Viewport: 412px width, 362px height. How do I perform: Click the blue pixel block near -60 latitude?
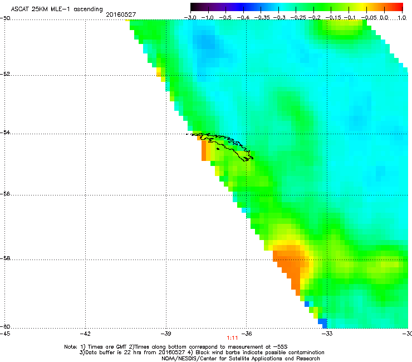(x=323, y=323)
